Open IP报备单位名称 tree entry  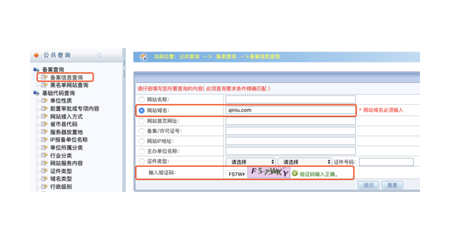(69, 140)
